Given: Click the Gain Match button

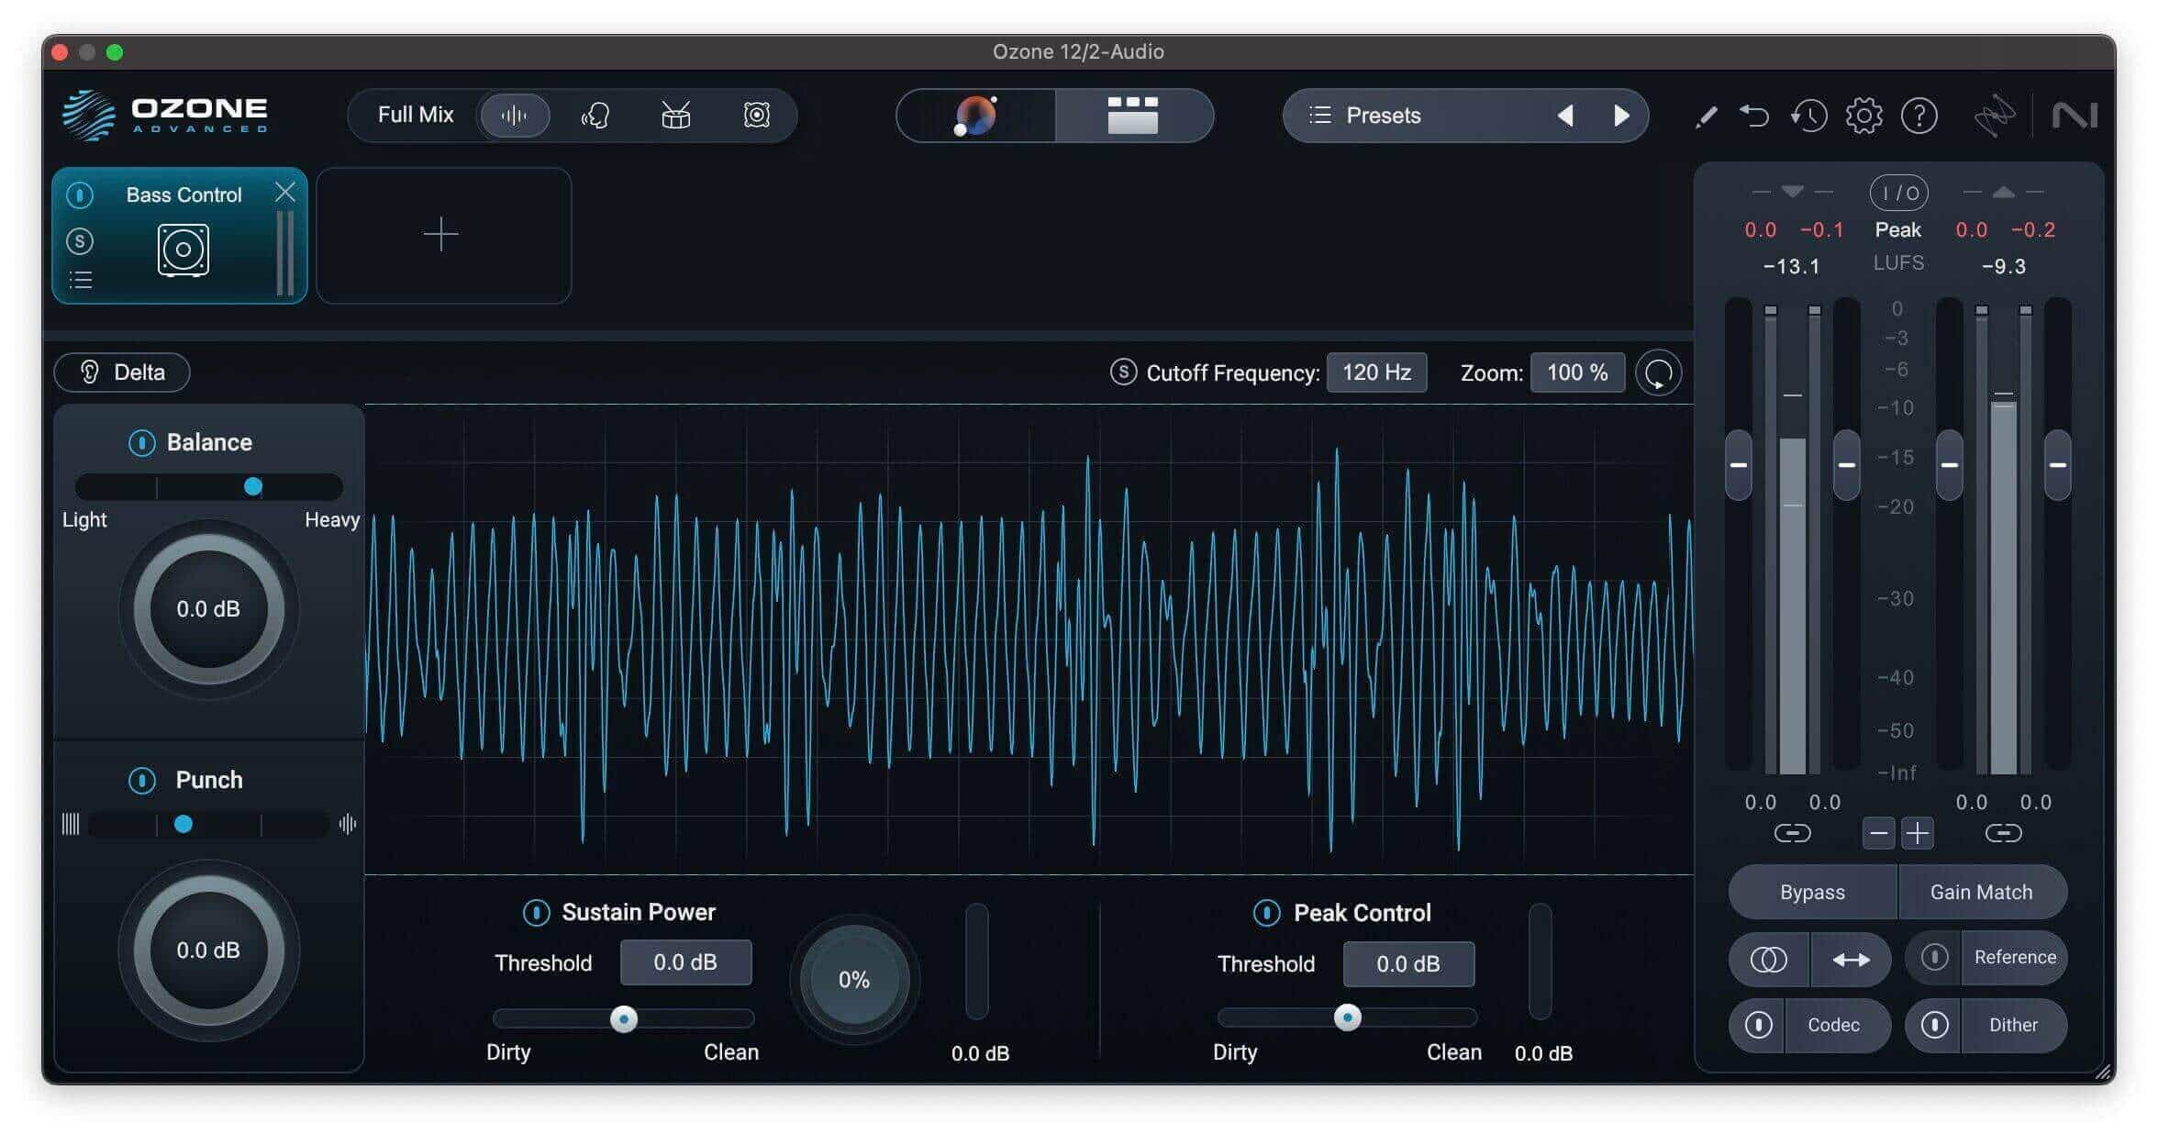Looking at the screenshot, I should coord(1981,892).
